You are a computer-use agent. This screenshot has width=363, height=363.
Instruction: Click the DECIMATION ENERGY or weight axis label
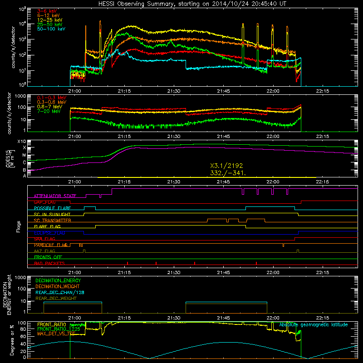(7, 294)
